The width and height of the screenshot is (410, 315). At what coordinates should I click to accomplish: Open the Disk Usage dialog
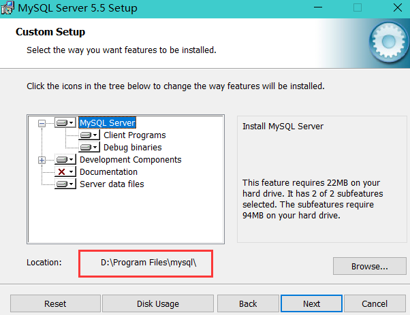[x=158, y=303]
